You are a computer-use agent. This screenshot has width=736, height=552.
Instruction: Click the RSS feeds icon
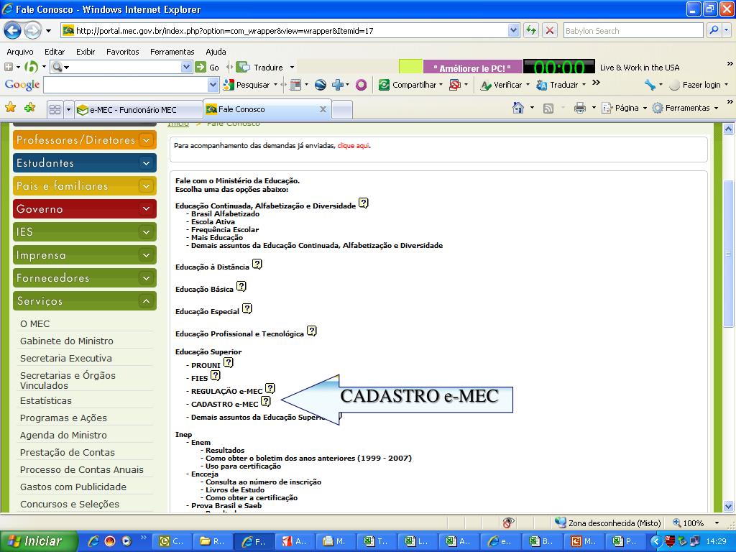[548, 109]
